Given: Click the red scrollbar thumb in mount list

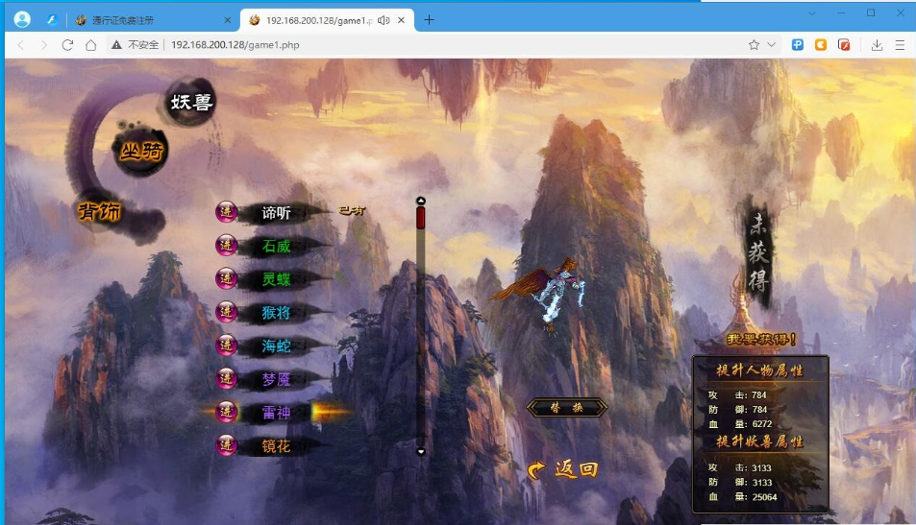Looking at the screenshot, I should click(420, 217).
